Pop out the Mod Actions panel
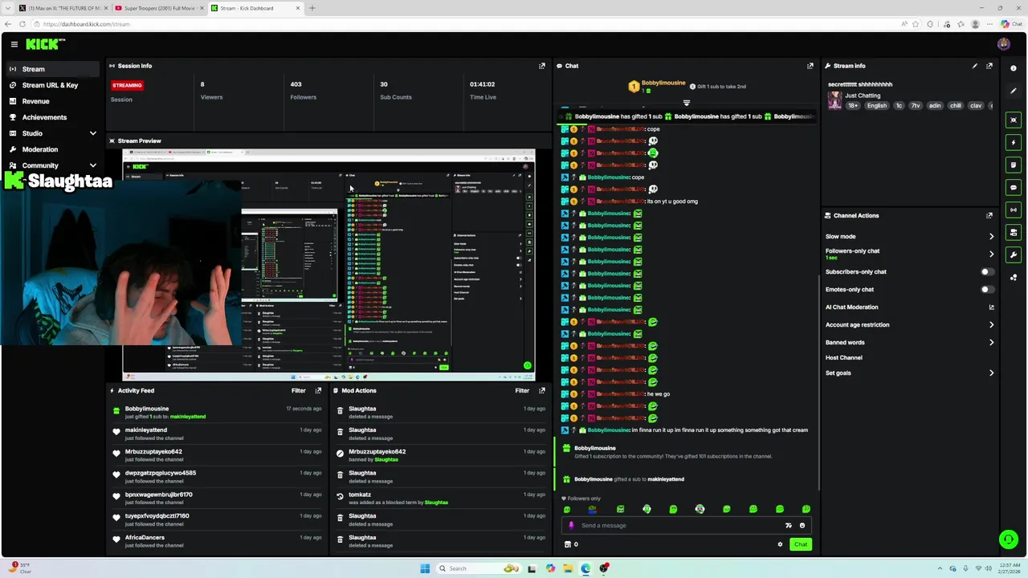 [x=541, y=390]
